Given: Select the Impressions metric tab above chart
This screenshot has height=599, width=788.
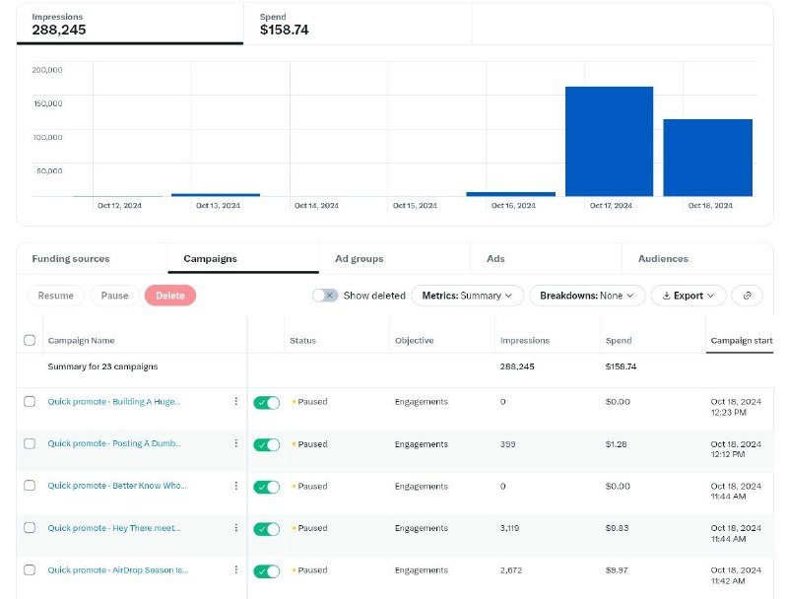Looking at the screenshot, I should tap(130, 24).
